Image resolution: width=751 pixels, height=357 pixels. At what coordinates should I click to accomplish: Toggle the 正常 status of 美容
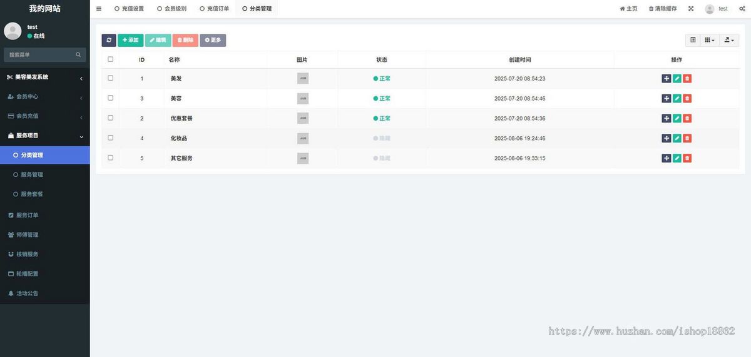tap(382, 99)
